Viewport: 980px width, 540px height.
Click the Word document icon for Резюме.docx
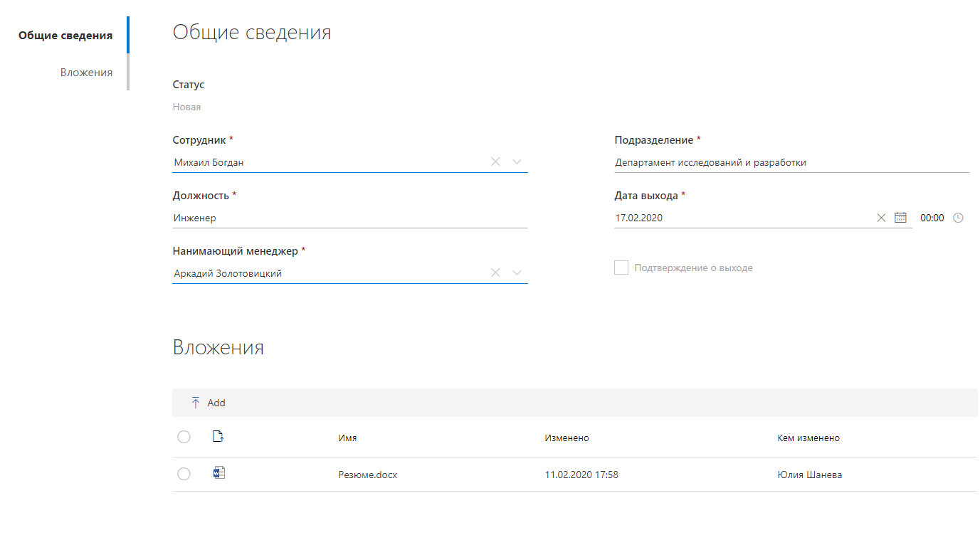point(218,472)
